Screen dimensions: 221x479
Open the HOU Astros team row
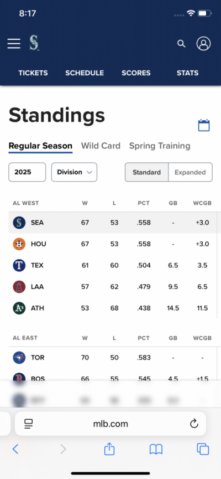click(113, 244)
